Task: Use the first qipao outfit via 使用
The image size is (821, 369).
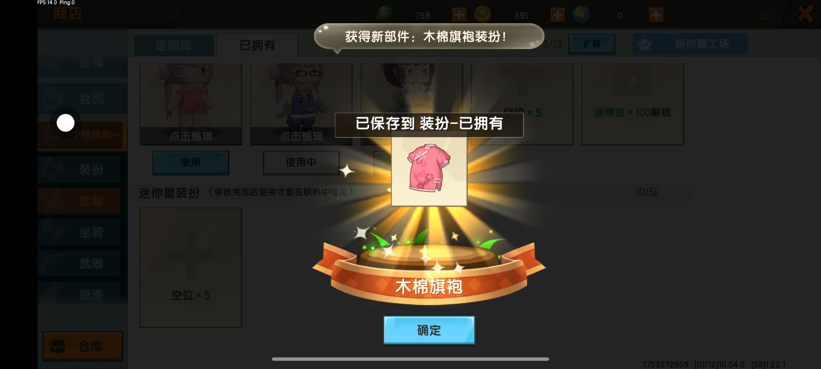Action: pos(191,162)
